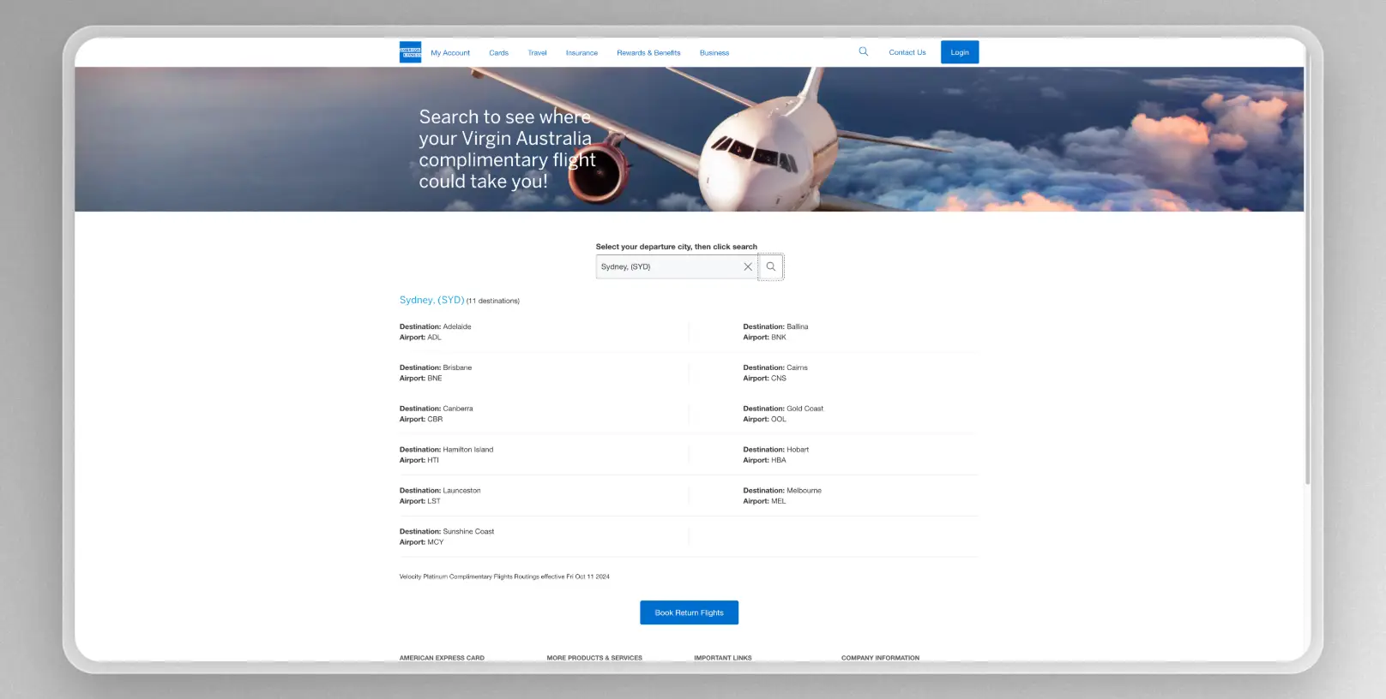Select the Destination: Melbourne entry
The image size is (1386, 699).
[x=782, y=491]
